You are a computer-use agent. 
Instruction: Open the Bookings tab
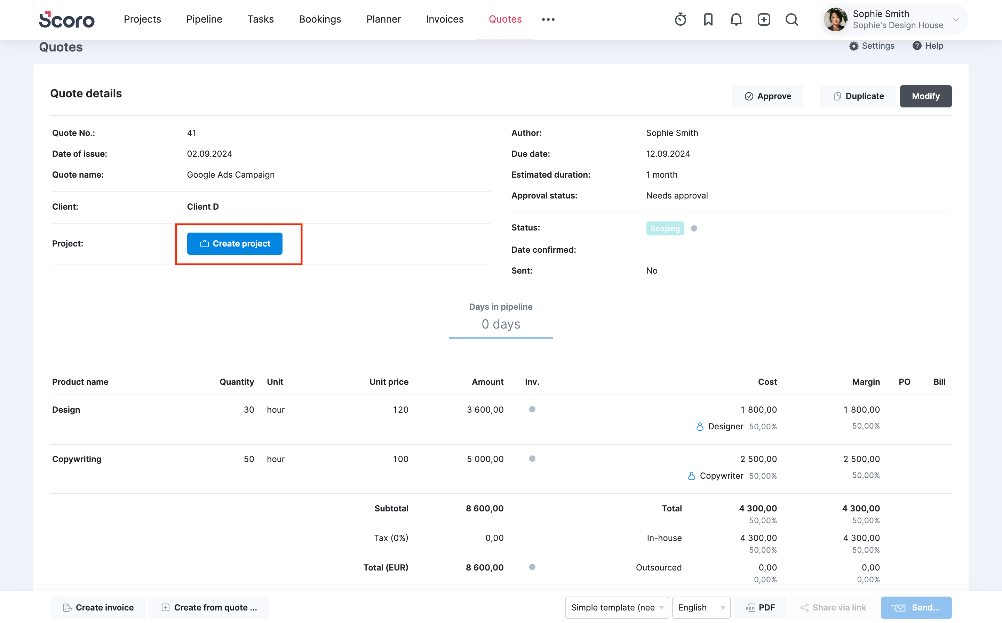pos(320,19)
